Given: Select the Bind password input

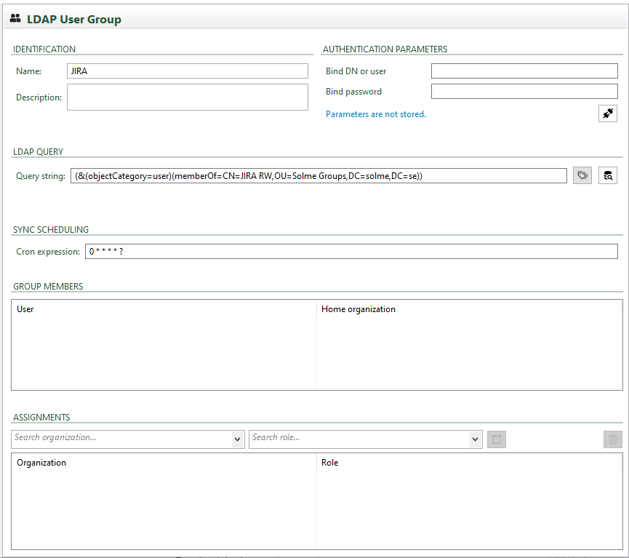Looking at the screenshot, I should [x=524, y=92].
